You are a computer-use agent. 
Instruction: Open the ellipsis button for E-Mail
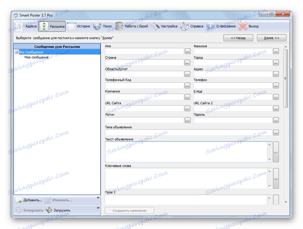276,97
